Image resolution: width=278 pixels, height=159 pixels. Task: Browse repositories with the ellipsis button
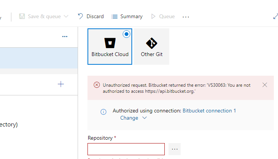[175, 149]
